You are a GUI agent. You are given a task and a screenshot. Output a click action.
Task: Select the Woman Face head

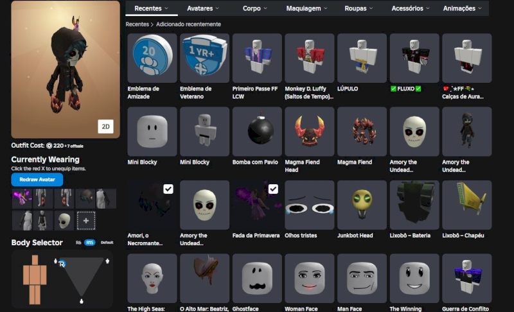(x=310, y=278)
